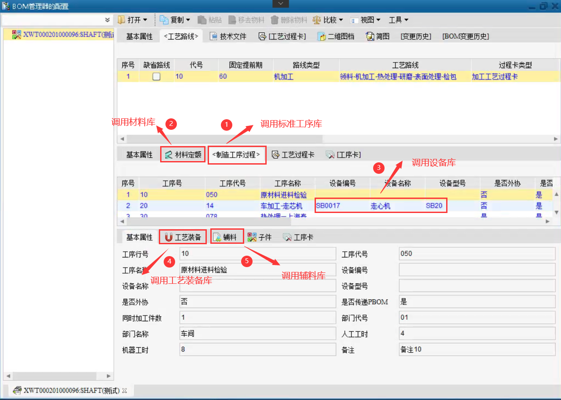561x400 pixels.
Task: Toggle the 缺省路线 checkbox in row 1
Action: (x=156, y=77)
